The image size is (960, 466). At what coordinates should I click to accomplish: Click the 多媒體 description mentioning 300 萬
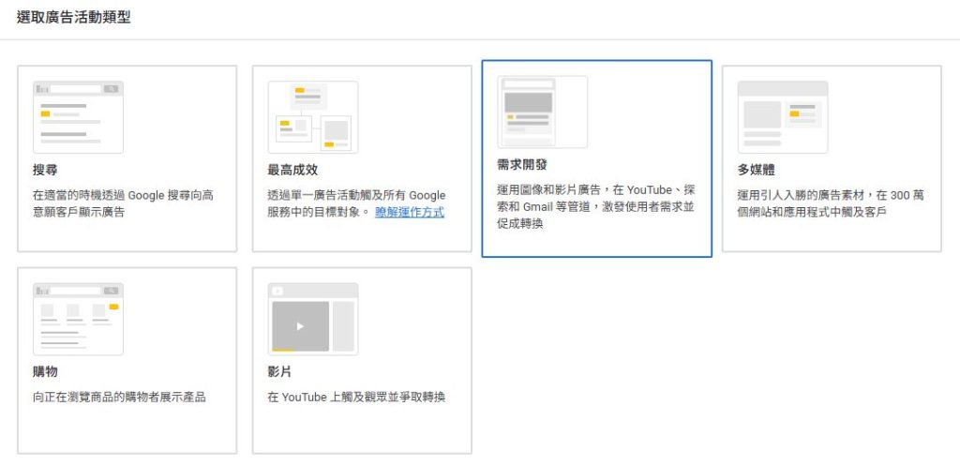coord(831,203)
